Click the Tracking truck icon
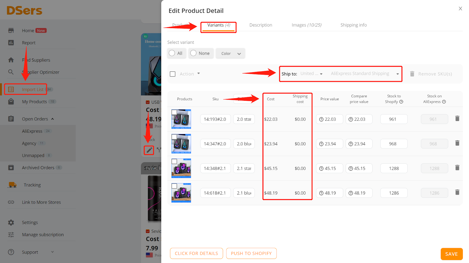 point(12,185)
